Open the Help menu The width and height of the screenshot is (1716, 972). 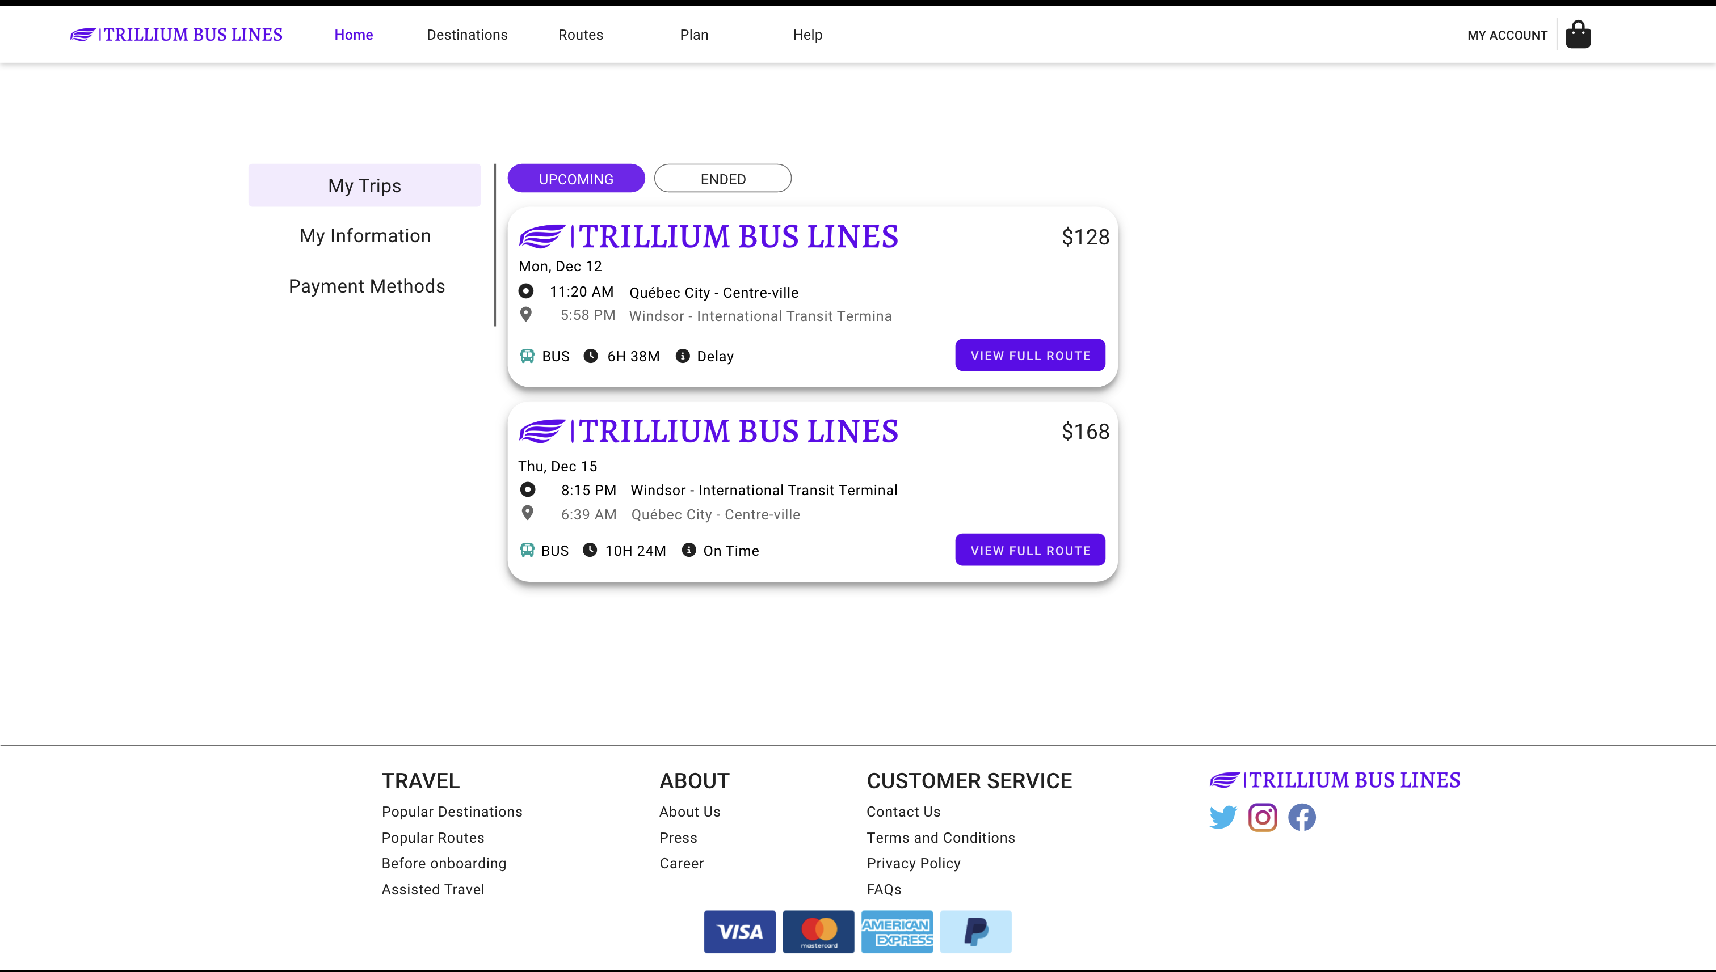807,34
